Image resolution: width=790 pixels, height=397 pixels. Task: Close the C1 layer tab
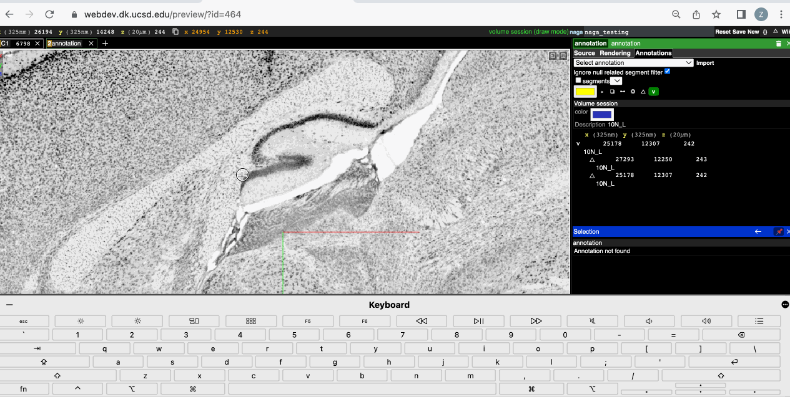click(x=37, y=44)
